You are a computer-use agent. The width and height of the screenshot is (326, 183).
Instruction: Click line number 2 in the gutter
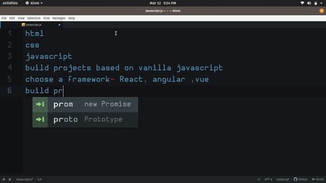coord(10,45)
